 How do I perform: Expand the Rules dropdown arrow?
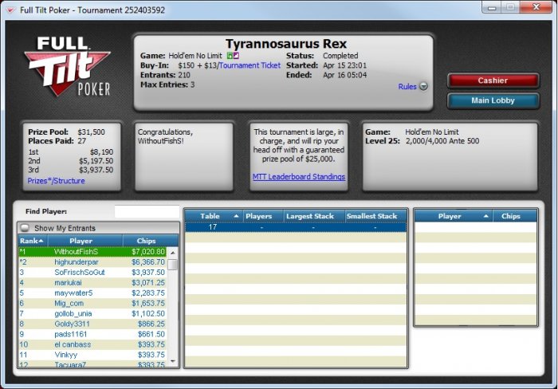[423, 86]
